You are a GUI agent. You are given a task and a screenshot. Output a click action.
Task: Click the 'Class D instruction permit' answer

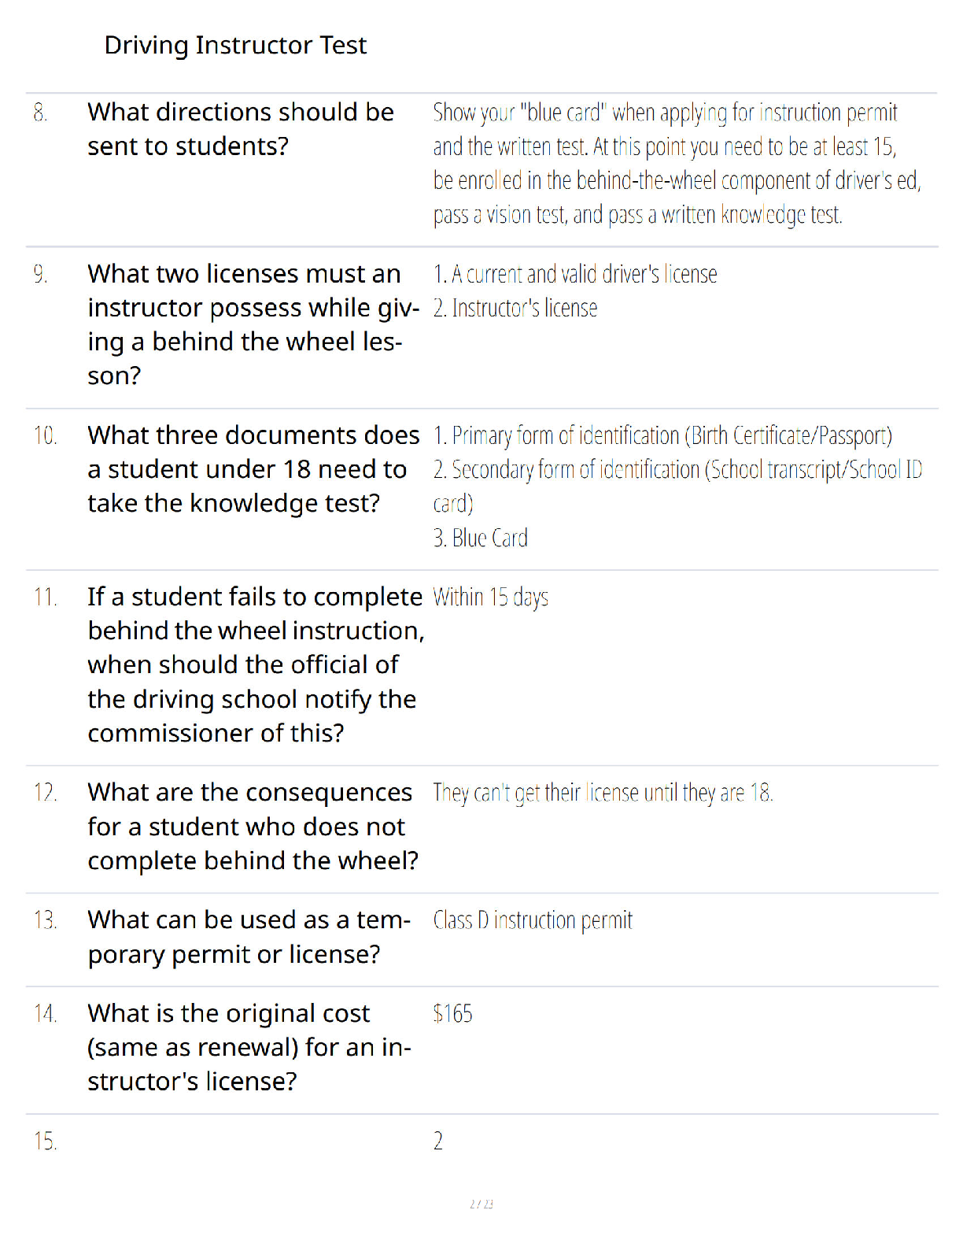tap(533, 920)
